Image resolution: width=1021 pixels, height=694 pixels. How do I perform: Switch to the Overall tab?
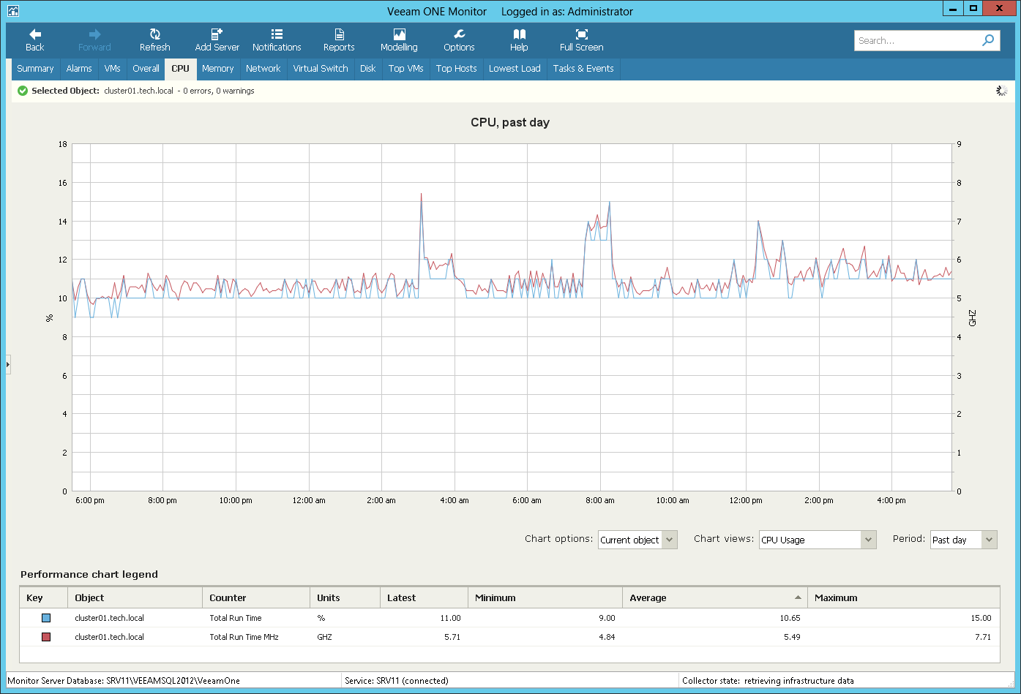(x=146, y=69)
